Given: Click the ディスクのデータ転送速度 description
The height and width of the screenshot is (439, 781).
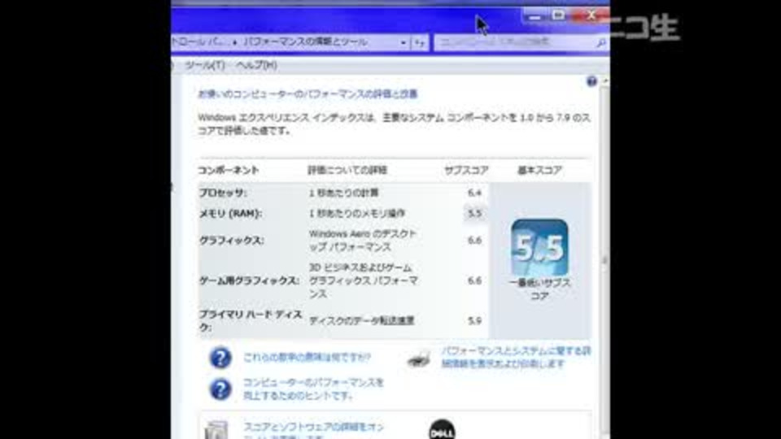Looking at the screenshot, I should (x=361, y=321).
